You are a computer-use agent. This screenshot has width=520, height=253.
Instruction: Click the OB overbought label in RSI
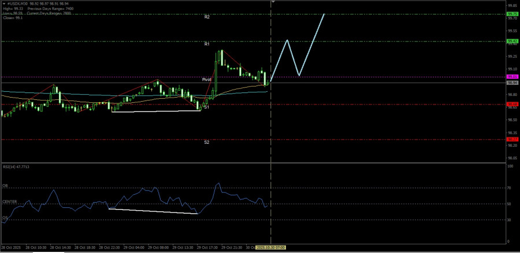point(5,186)
